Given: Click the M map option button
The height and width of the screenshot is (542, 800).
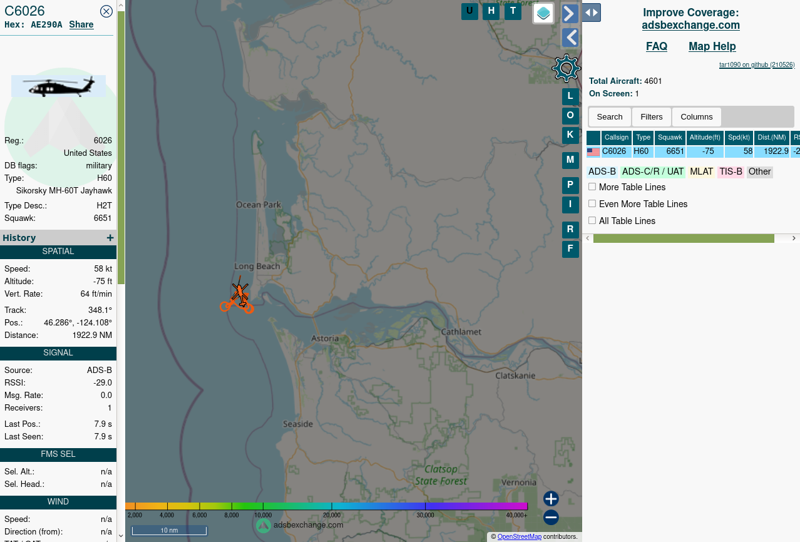Looking at the screenshot, I should pos(570,160).
